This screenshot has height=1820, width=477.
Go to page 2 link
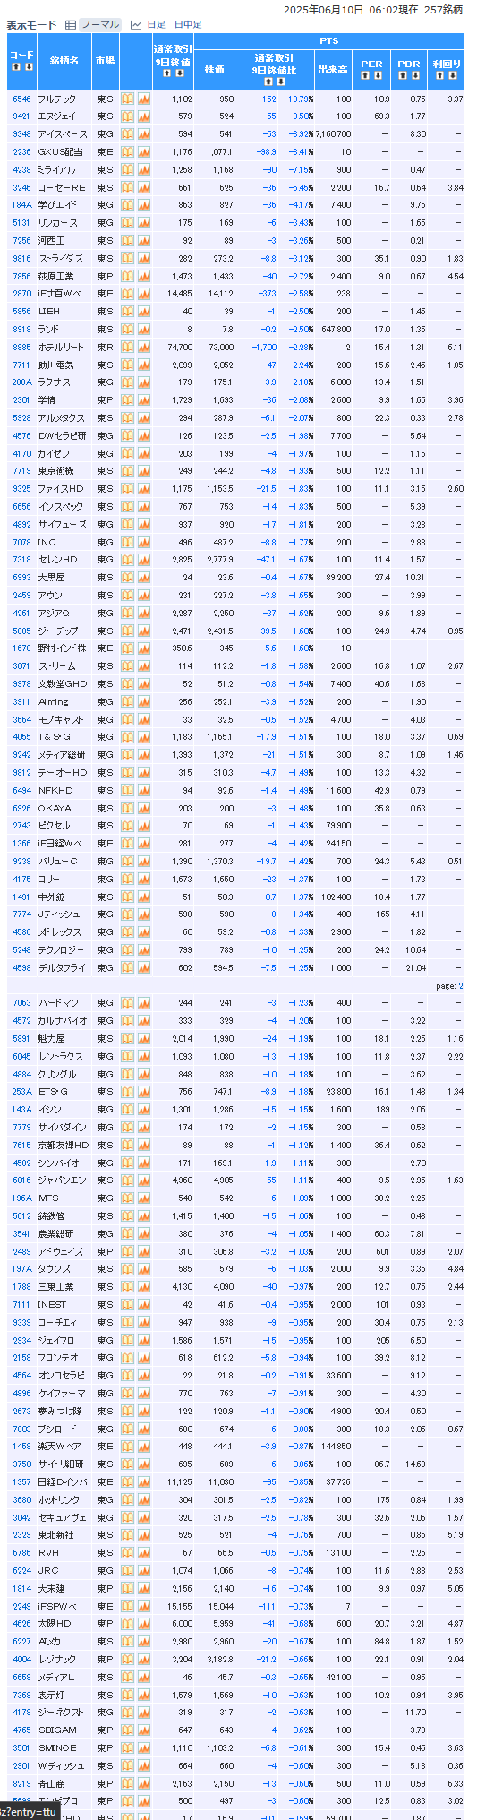(460, 986)
